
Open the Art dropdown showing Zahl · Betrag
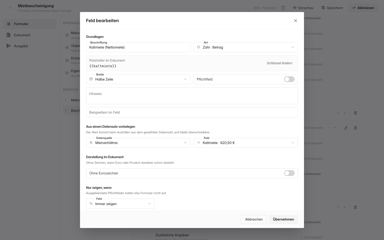point(246,47)
